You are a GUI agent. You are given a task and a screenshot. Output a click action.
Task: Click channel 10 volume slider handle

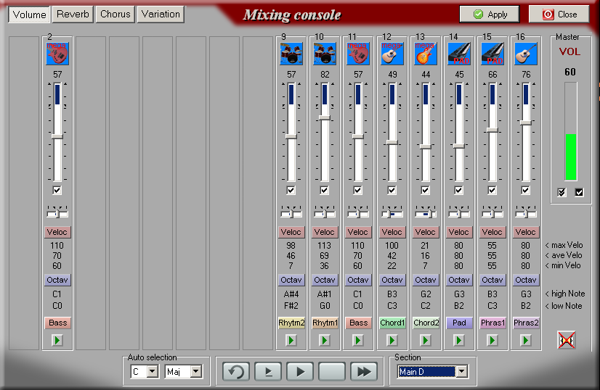coord(325,117)
